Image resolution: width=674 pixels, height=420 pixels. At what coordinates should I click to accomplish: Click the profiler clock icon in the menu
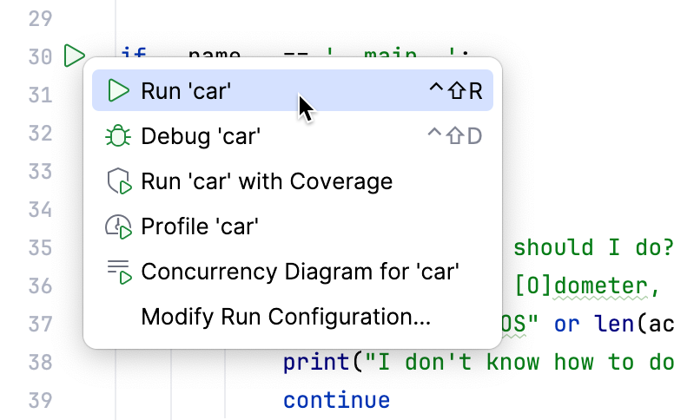pos(118,227)
